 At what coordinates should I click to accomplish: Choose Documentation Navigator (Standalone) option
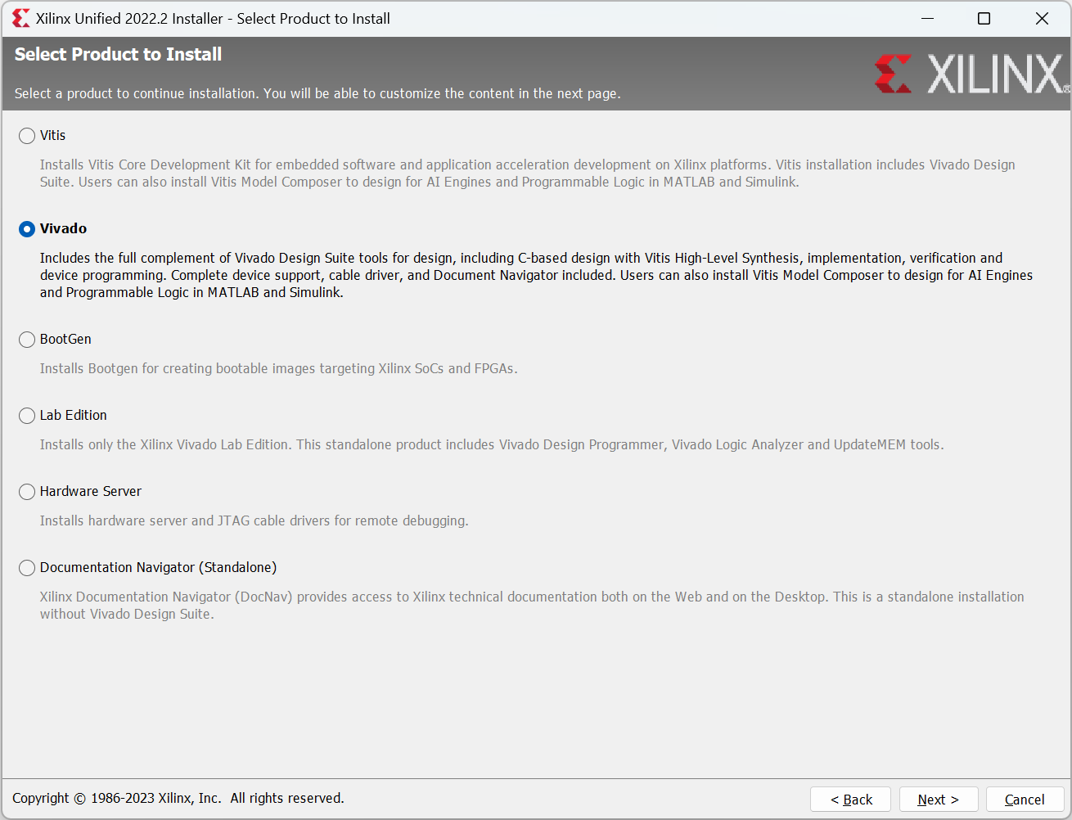(x=27, y=568)
